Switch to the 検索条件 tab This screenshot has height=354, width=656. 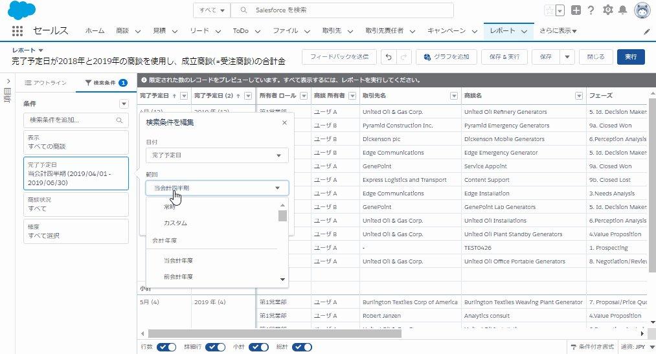pyautogui.click(x=106, y=83)
